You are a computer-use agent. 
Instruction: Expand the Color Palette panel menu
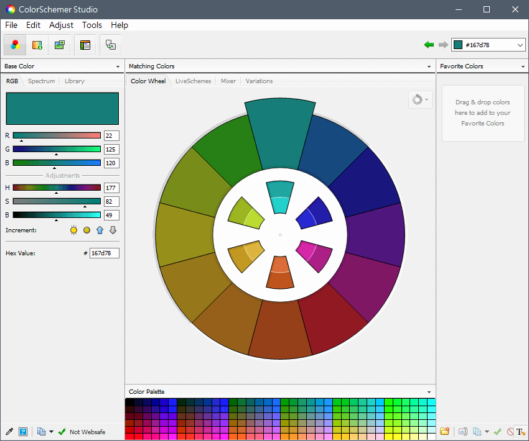click(429, 392)
